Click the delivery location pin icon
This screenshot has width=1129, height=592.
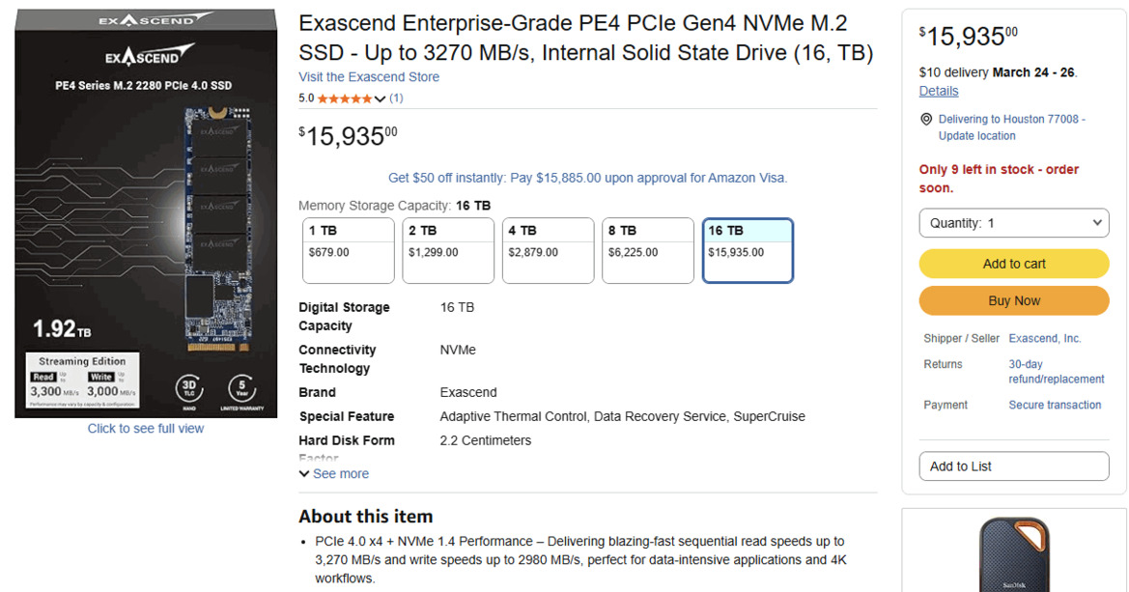coord(926,119)
